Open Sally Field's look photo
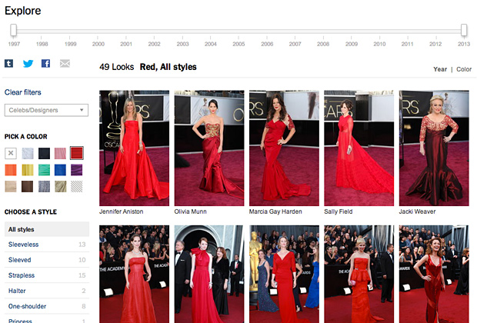 359,148
